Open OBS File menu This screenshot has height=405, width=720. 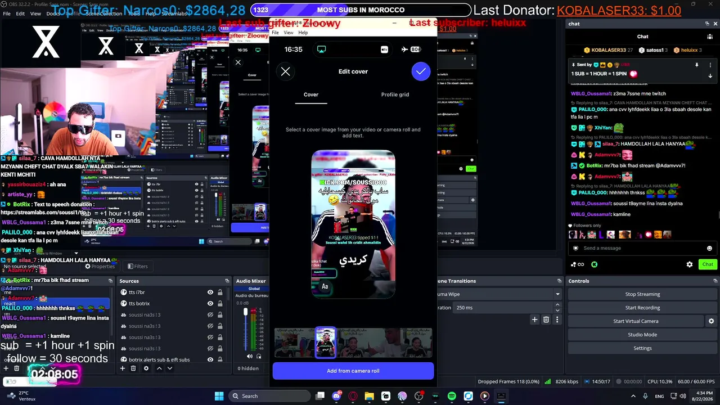point(7,13)
